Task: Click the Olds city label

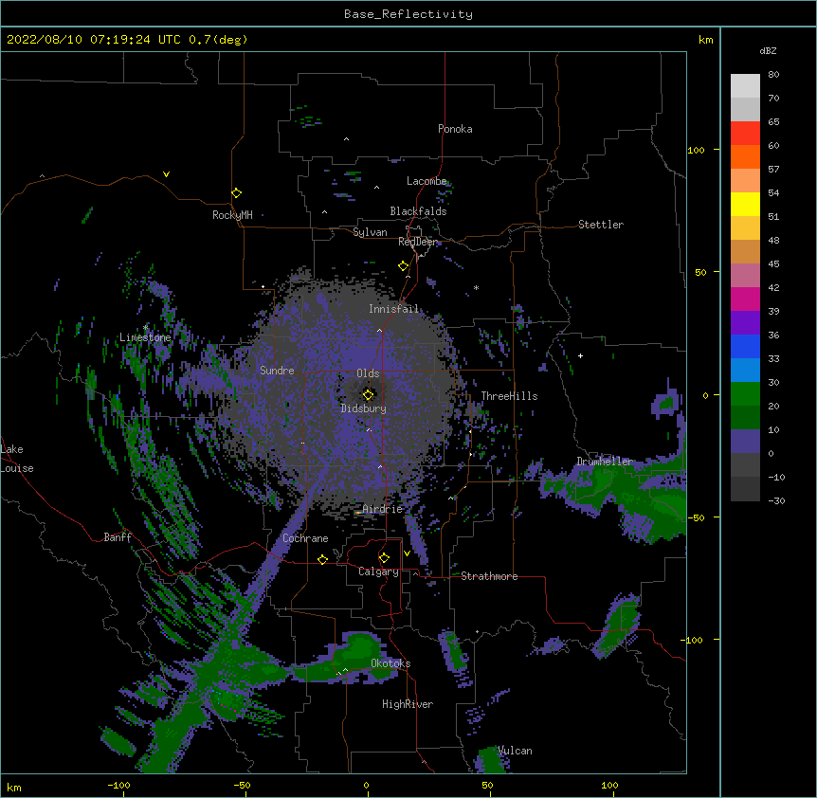Action: [368, 373]
